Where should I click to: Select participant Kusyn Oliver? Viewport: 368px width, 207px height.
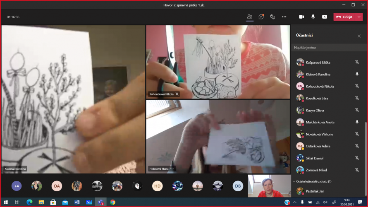328,110
